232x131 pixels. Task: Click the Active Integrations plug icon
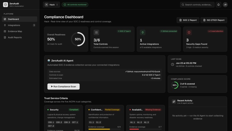click(x=143, y=33)
